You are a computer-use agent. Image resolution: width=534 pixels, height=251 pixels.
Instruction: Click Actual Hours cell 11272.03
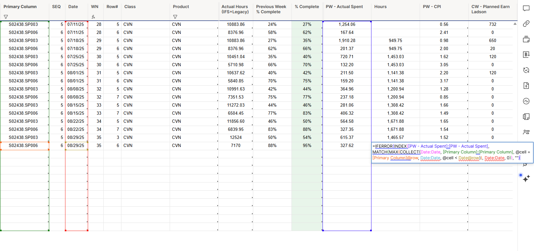click(236, 105)
